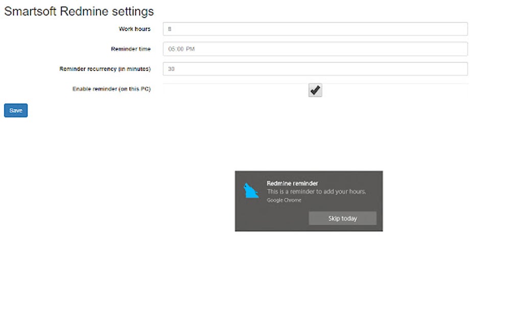Toggle the Enable reminder checkbox
The width and height of the screenshot is (521, 326).
pos(315,90)
